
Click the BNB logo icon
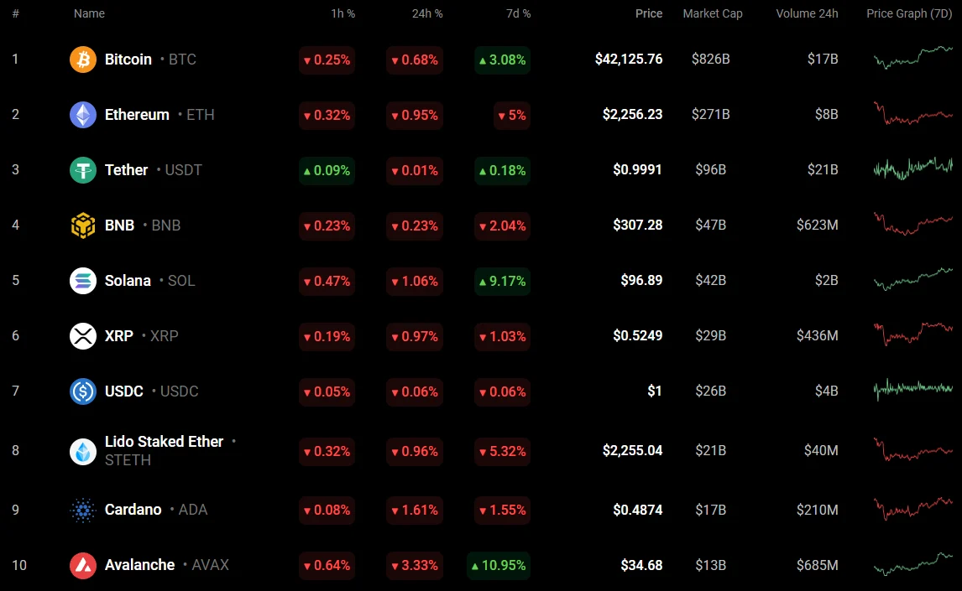point(83,226)
